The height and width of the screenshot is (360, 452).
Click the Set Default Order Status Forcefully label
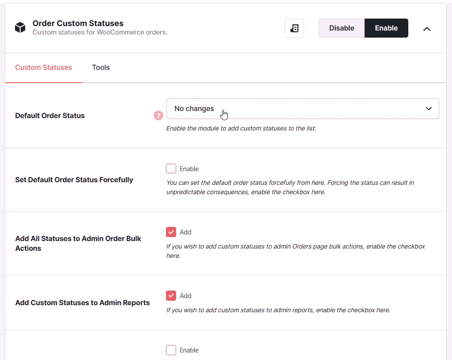(74, 180)
